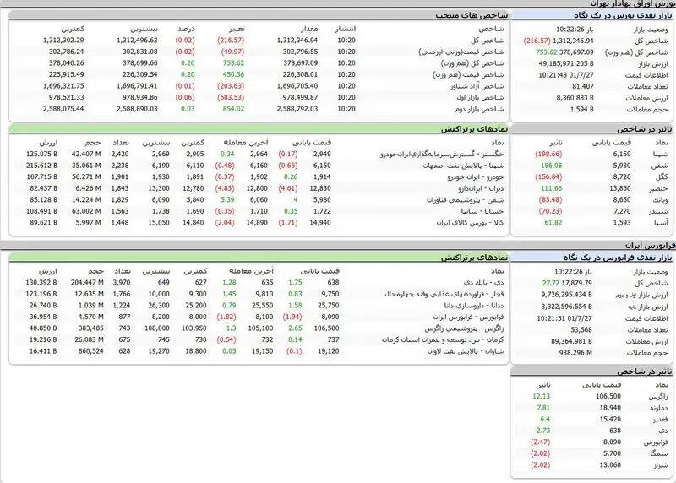
Task: Open شاخص بازار اول in selected indices
Action: pos(480,97)
